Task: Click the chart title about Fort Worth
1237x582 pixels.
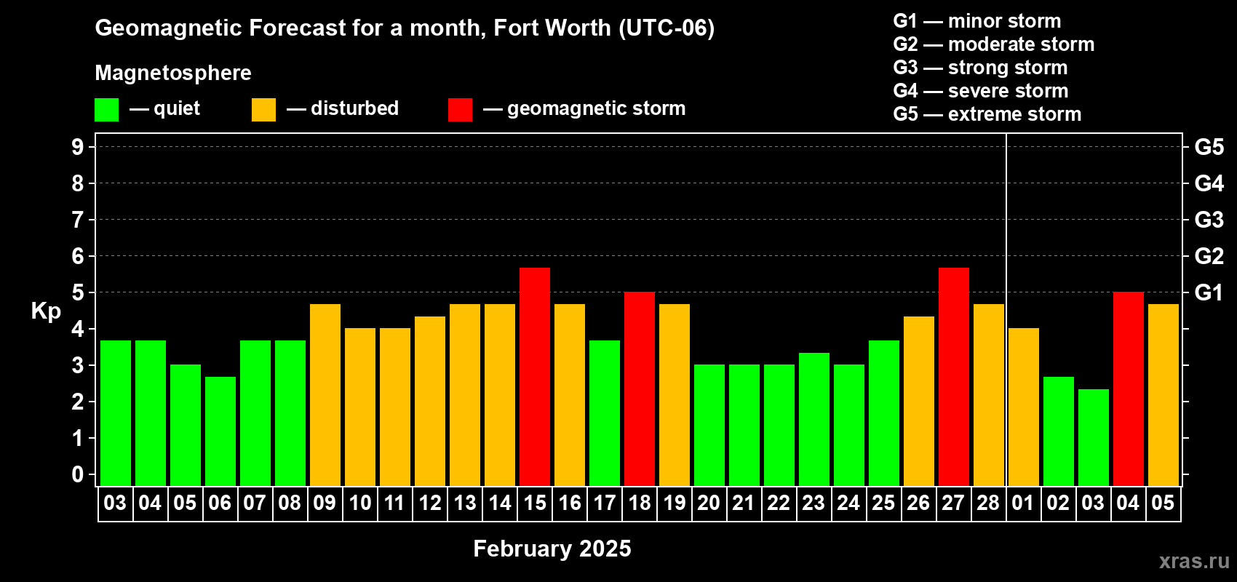Action: click(x=405, y=28)
